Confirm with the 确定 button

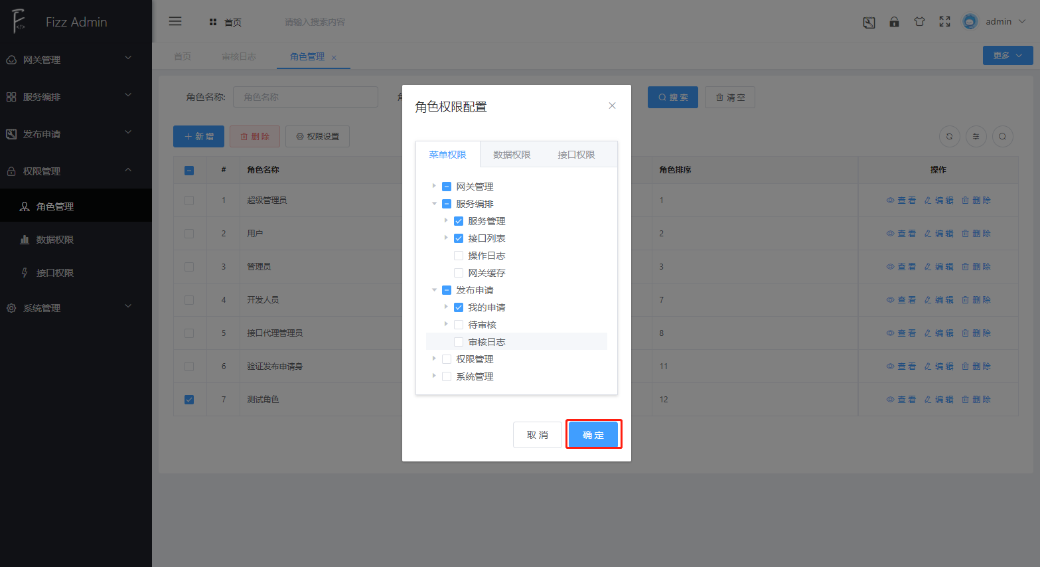point(593,435)
